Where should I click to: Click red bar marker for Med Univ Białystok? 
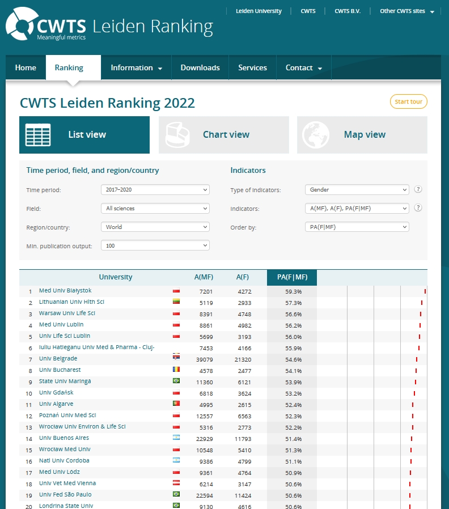tap(425, 291)
